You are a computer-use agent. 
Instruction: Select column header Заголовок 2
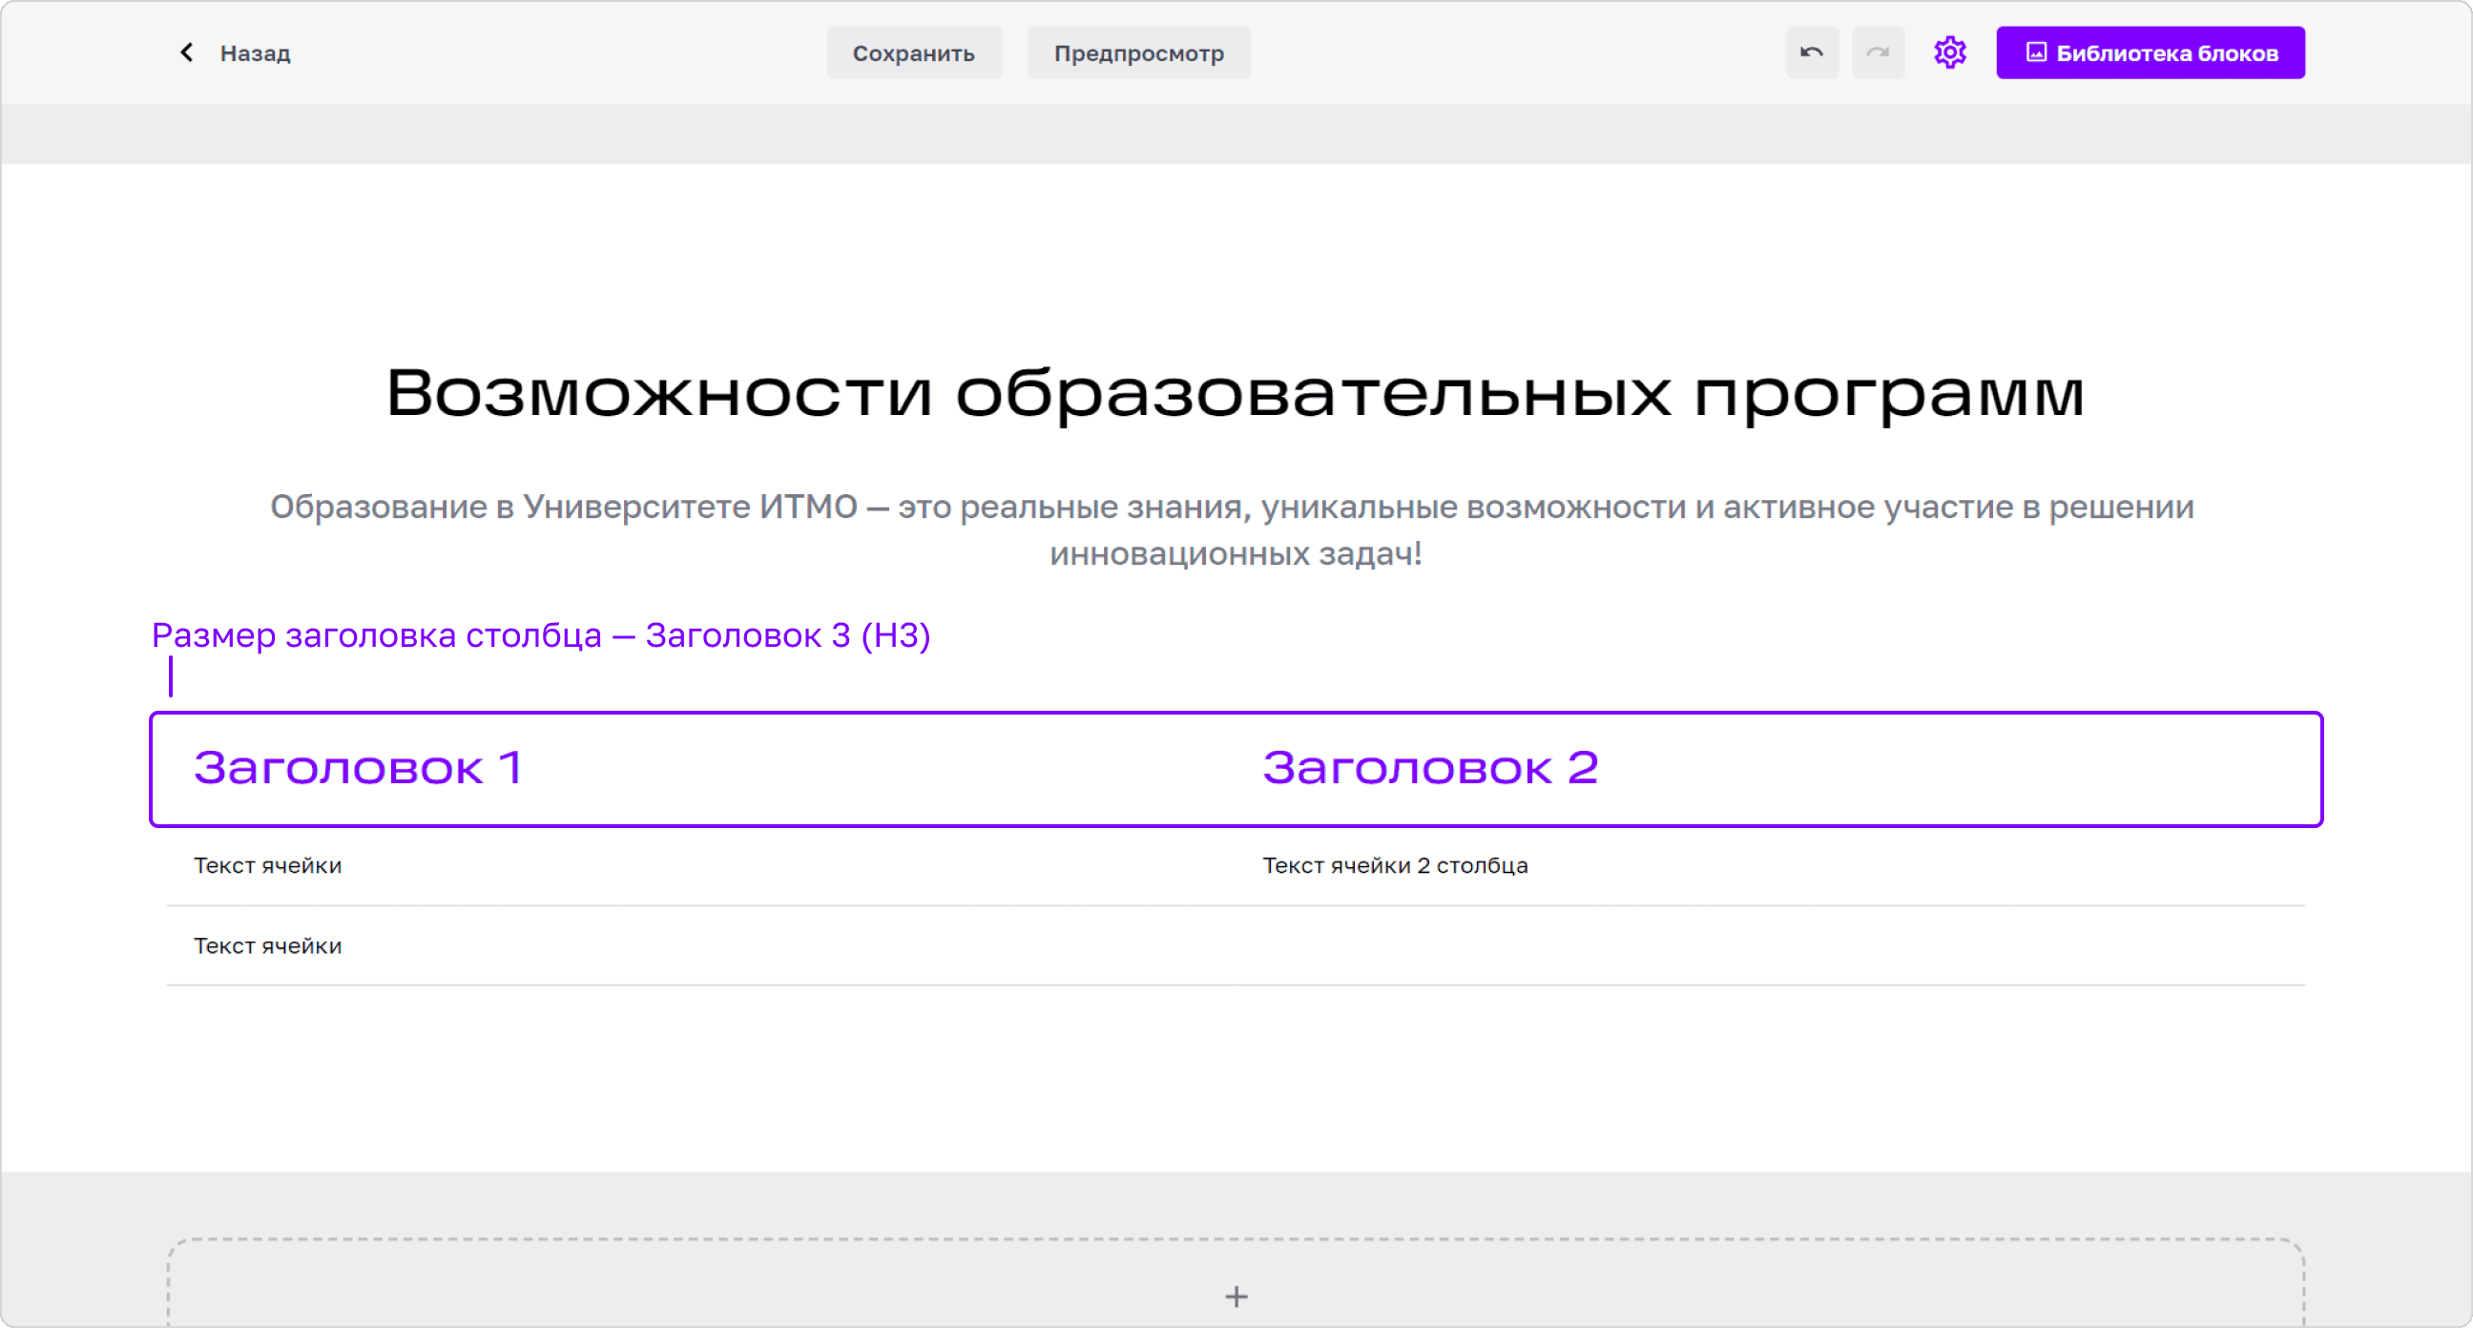click(x=1430, y=768)
